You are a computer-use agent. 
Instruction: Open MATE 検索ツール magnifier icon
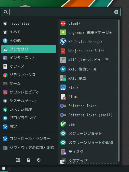(x=63, y=69)
